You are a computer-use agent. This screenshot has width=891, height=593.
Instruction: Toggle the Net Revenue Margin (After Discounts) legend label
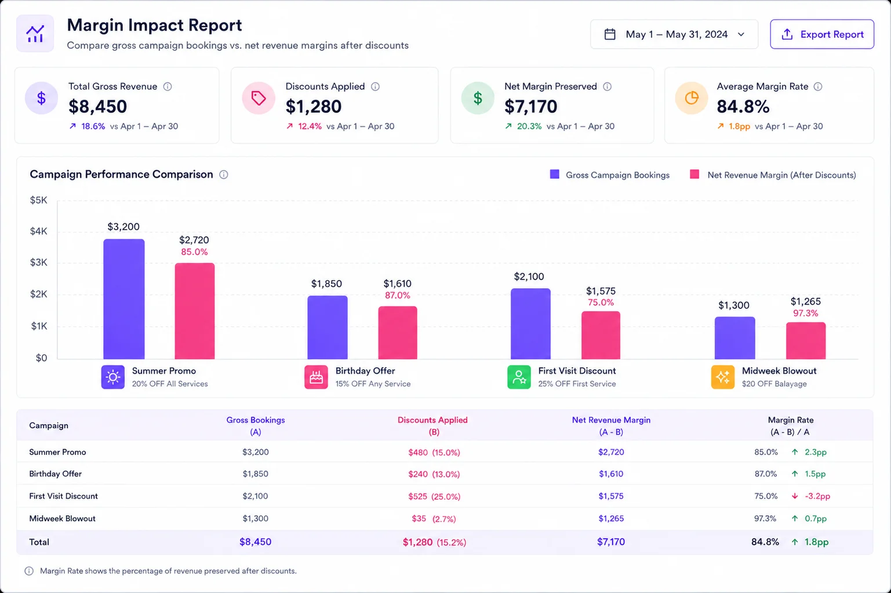coord(781,175)
